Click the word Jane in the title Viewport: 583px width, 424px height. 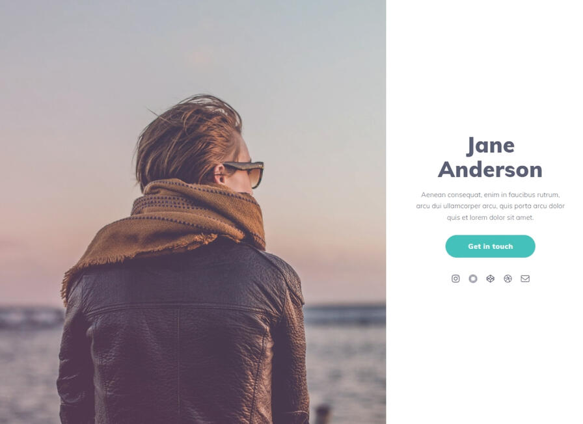pyautogui.click(x=491, y=146)
